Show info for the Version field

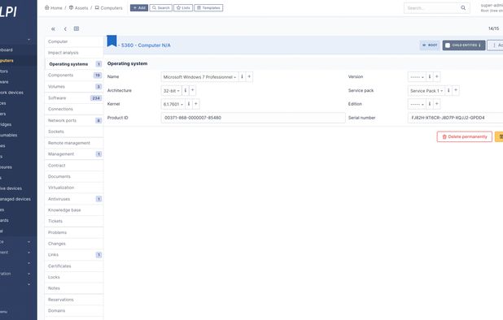coord(430,77)
